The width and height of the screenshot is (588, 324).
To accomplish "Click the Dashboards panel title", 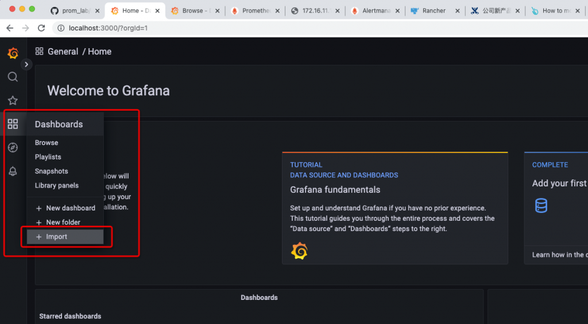I will coord(259,298).
